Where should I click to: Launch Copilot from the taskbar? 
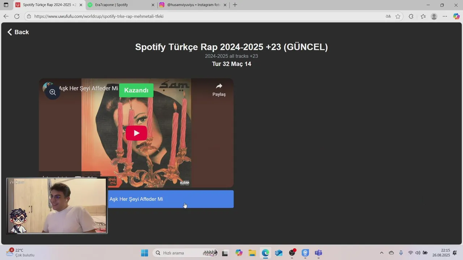click(x=239, y=253)
